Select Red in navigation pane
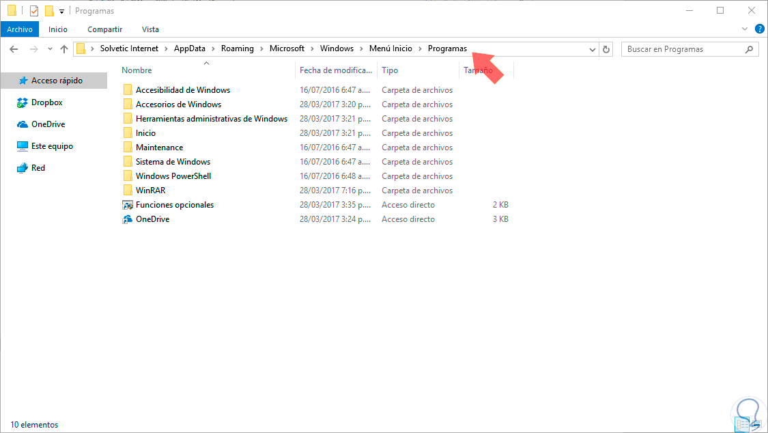This screenshot has width=768, height=433. tap(38, 167)
